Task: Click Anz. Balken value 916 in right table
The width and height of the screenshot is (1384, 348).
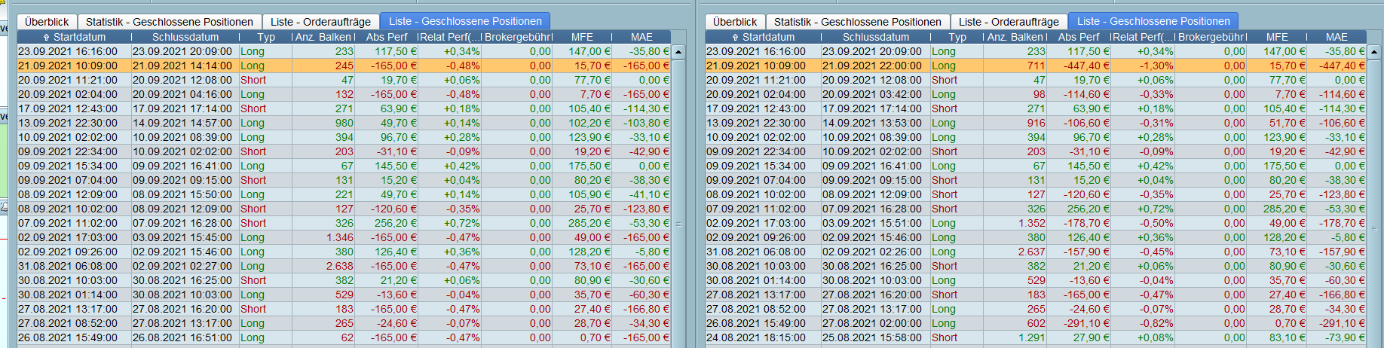Action: pyautogui.click(x=1036, y=123)
